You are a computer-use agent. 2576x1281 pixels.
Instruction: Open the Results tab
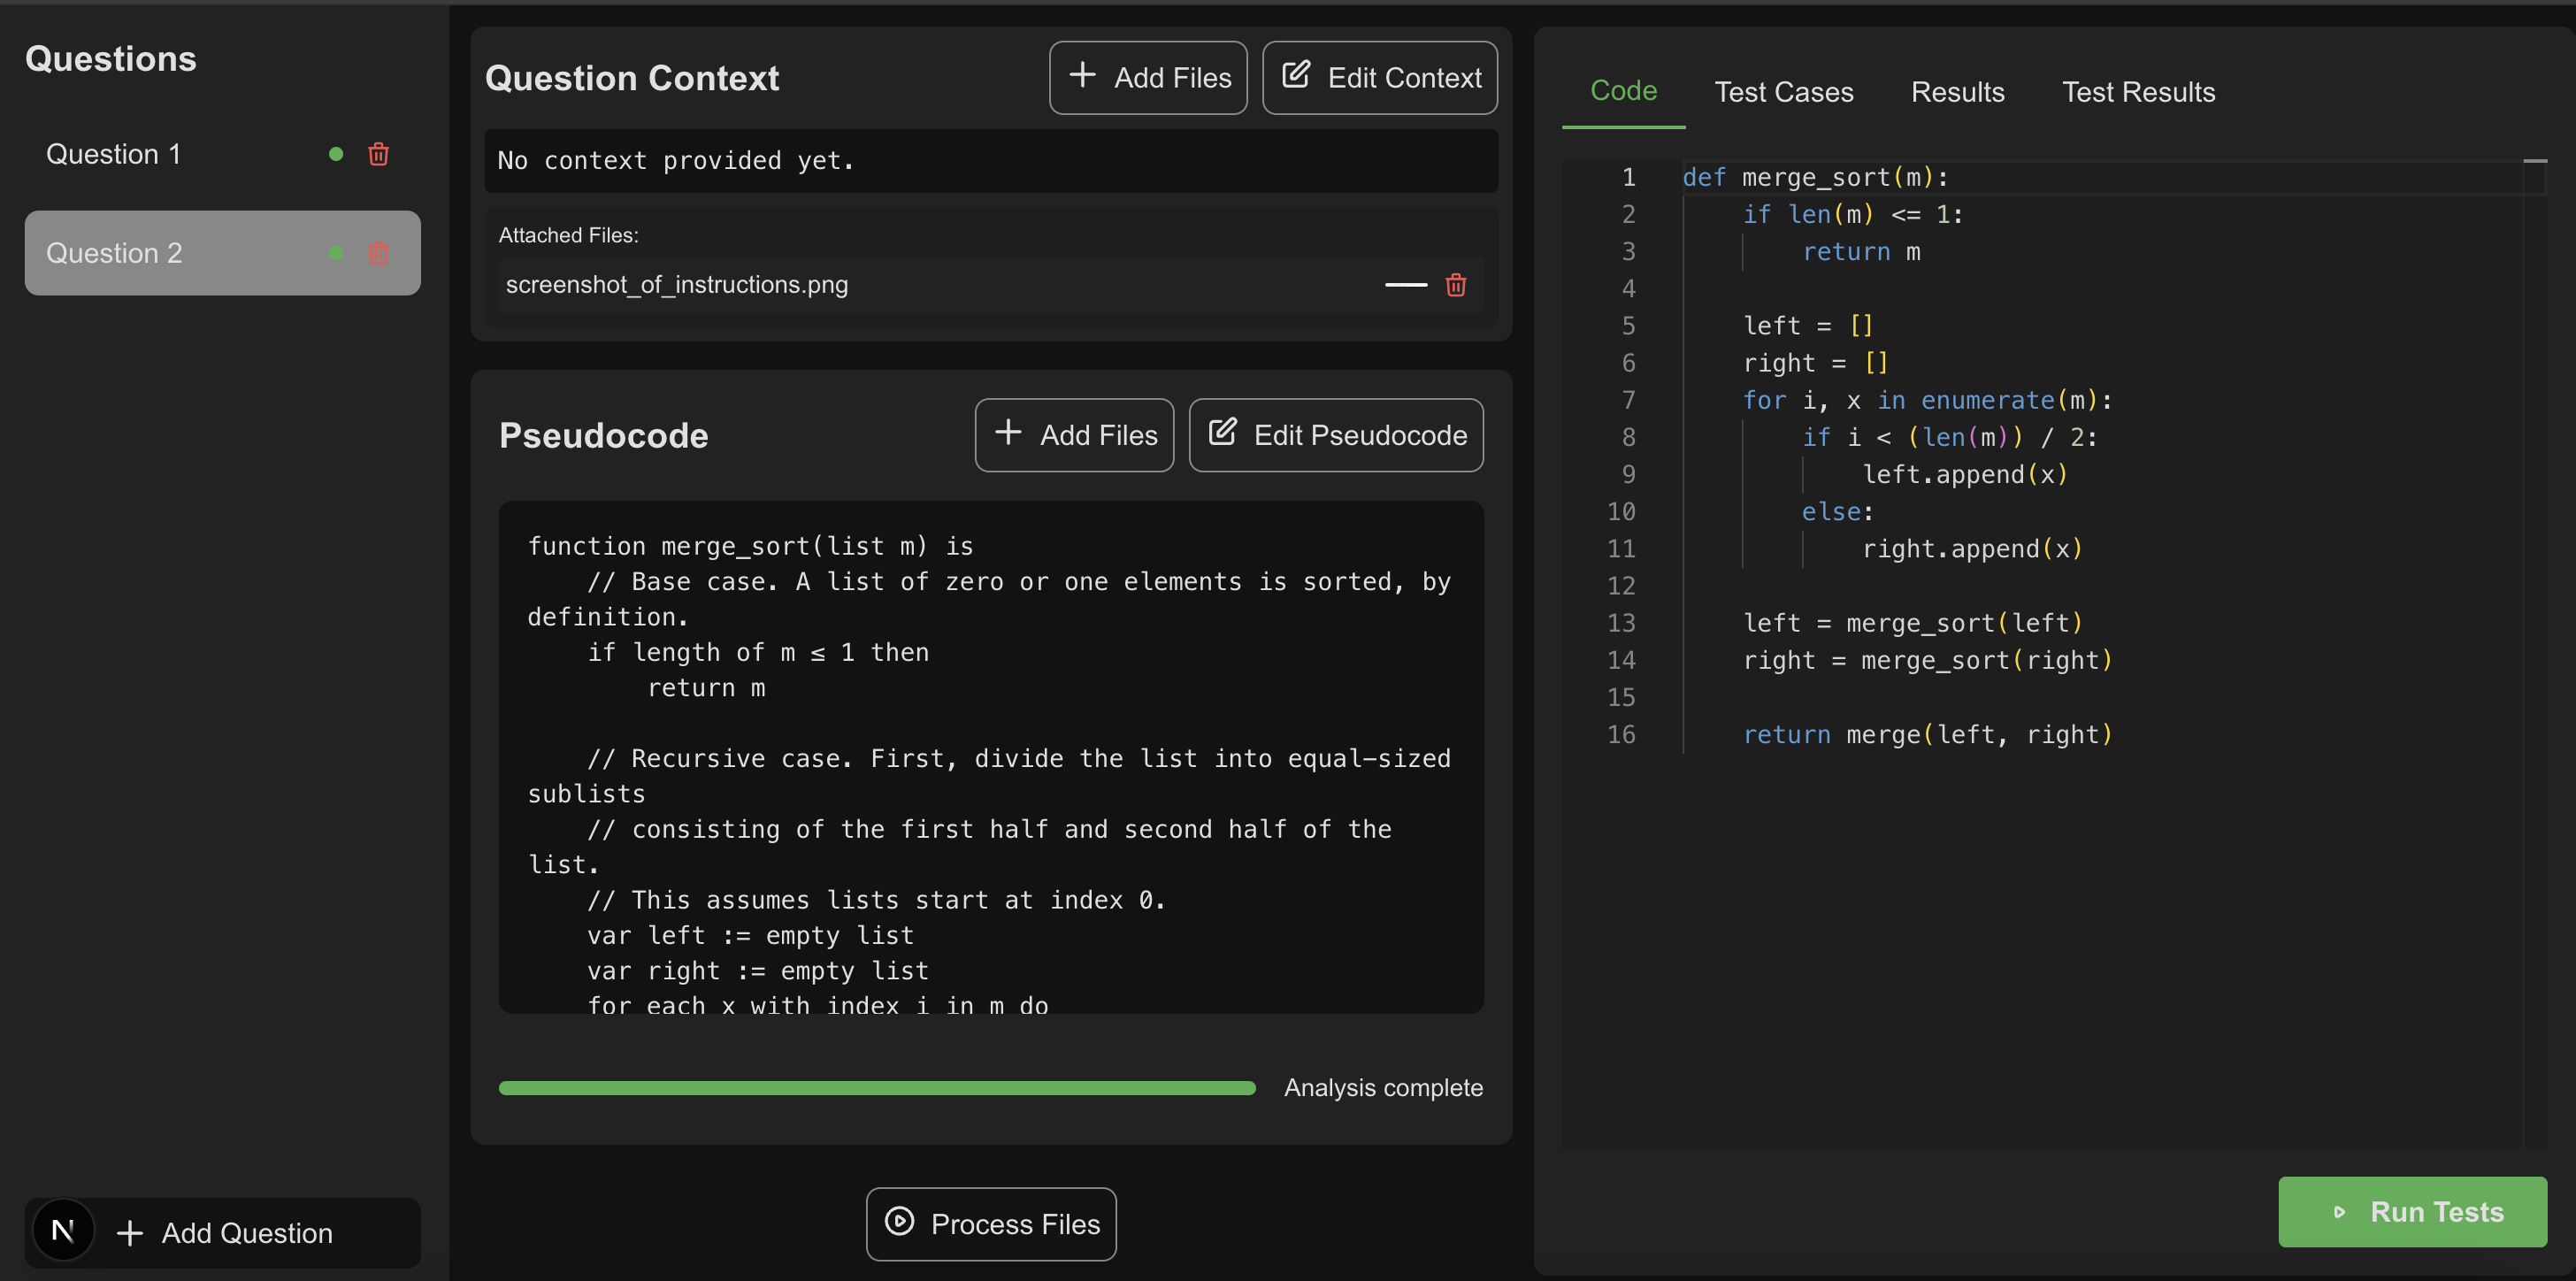coord(1957,92)
